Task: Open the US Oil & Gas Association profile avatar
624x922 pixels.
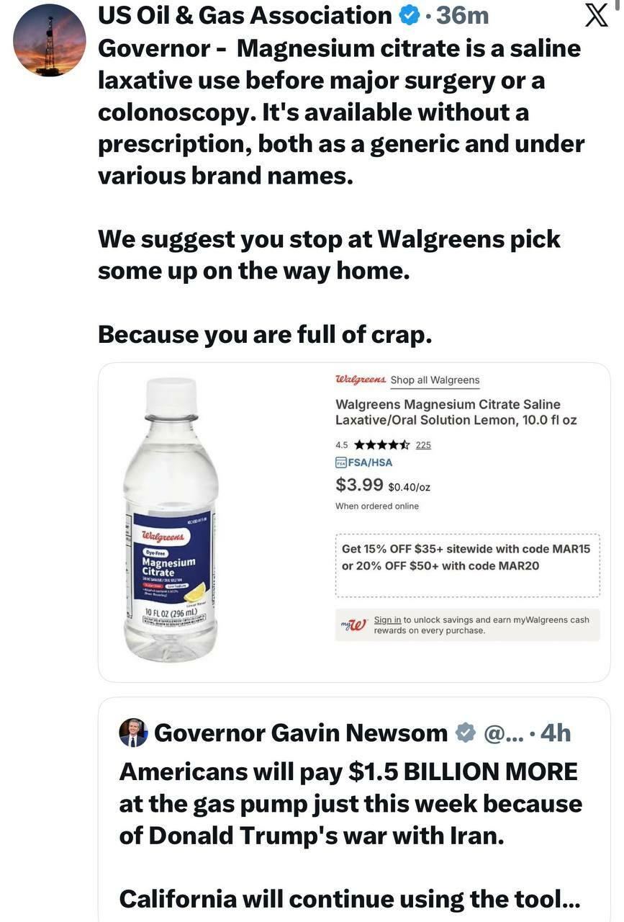Action: [x=49, y=41]
